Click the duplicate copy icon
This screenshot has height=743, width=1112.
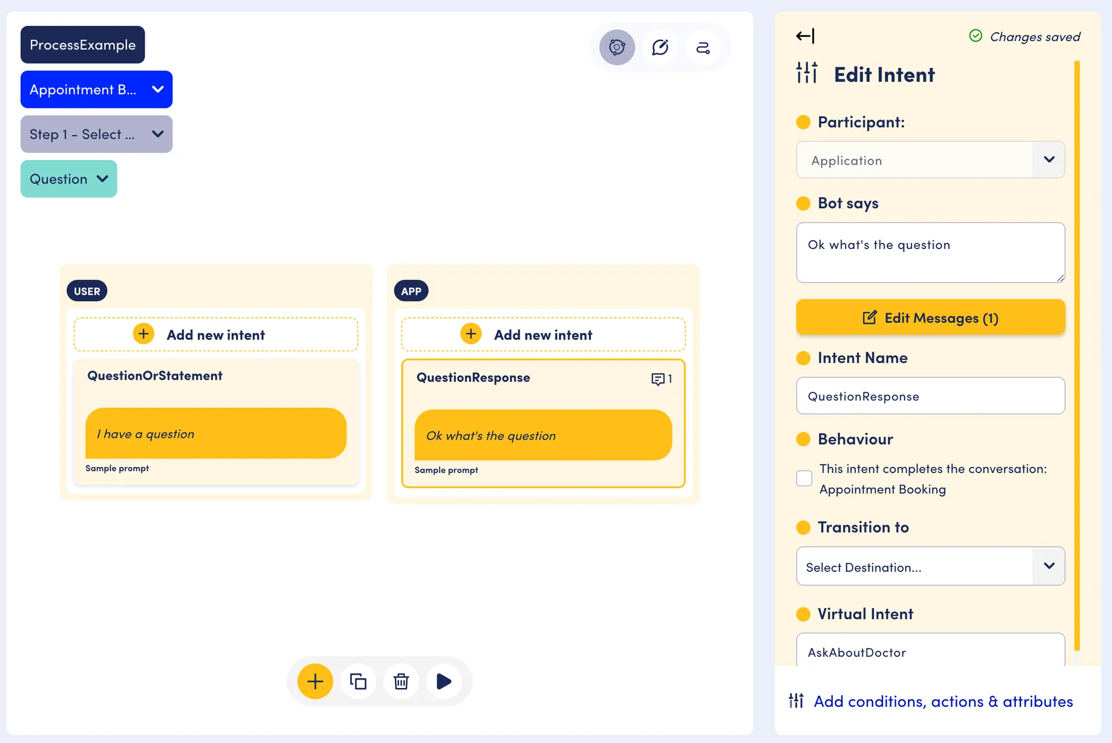(358, 681)
